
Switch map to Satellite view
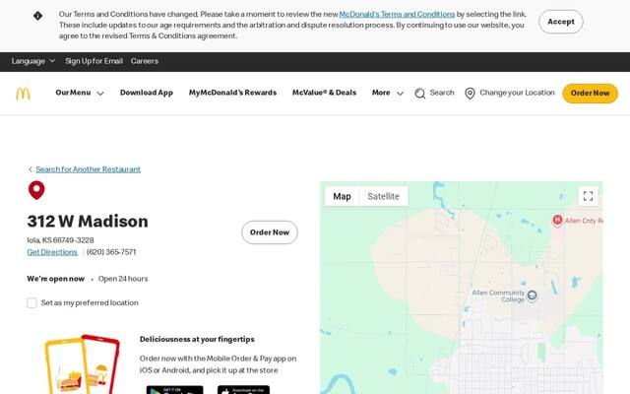pos(383,196)
